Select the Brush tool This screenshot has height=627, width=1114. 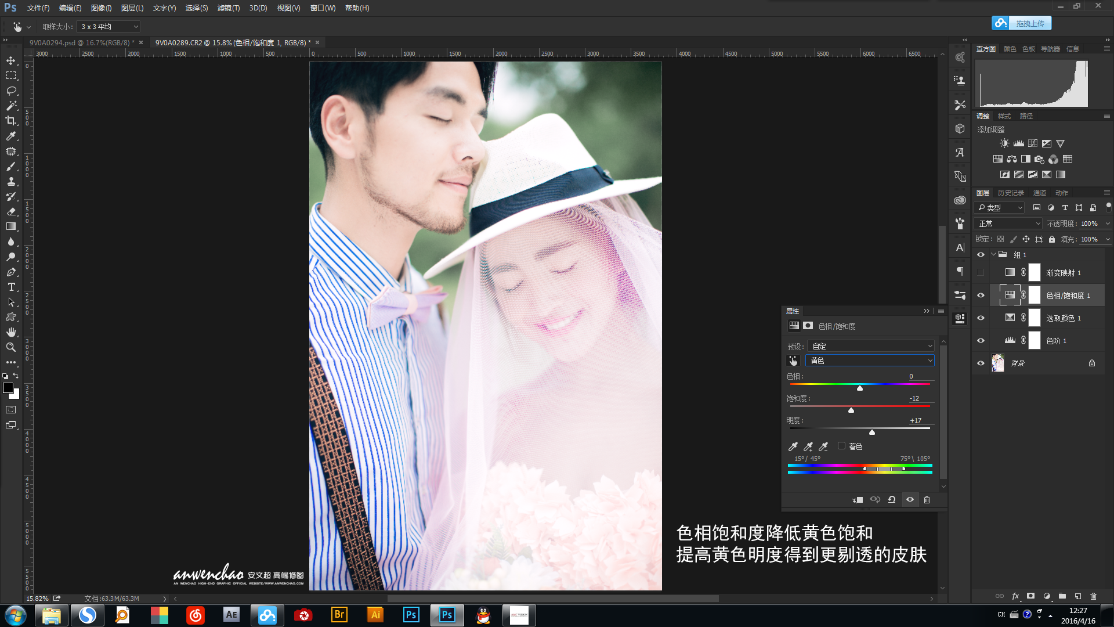[x=11, y=166]
